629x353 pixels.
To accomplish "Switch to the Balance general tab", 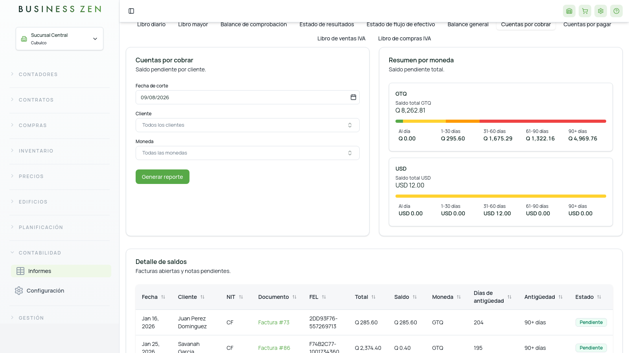I will click(x=468, y=24).
